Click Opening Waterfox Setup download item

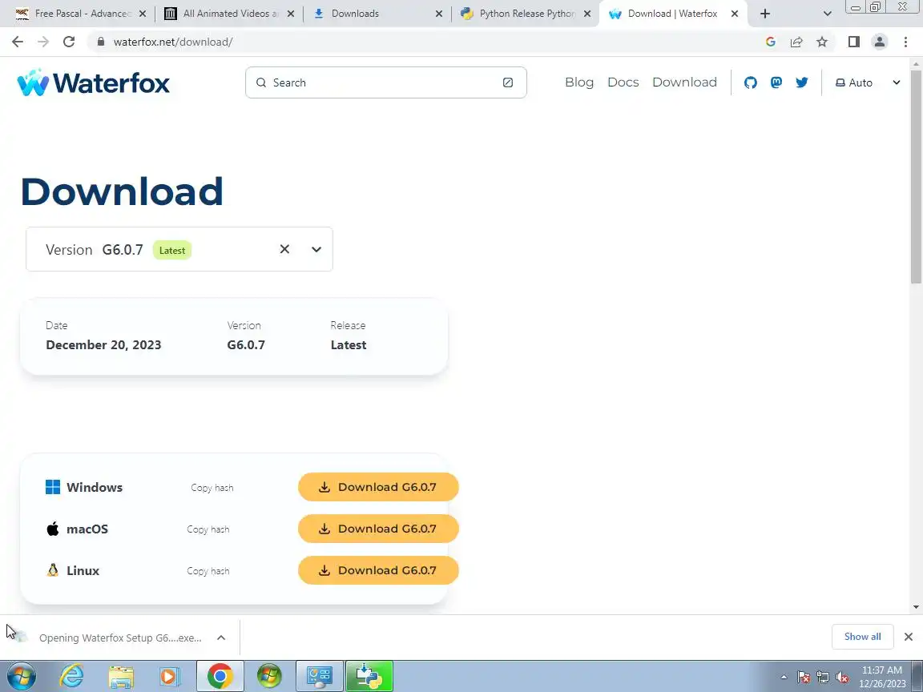[x=120, y=638]
